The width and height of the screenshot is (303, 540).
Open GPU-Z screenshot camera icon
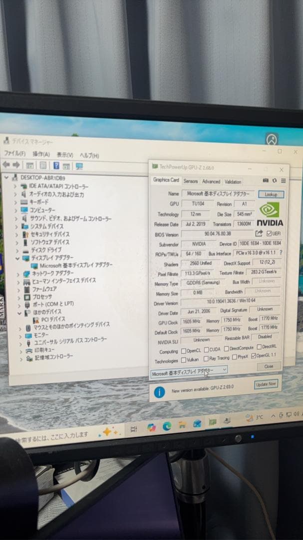coord(266,180)
